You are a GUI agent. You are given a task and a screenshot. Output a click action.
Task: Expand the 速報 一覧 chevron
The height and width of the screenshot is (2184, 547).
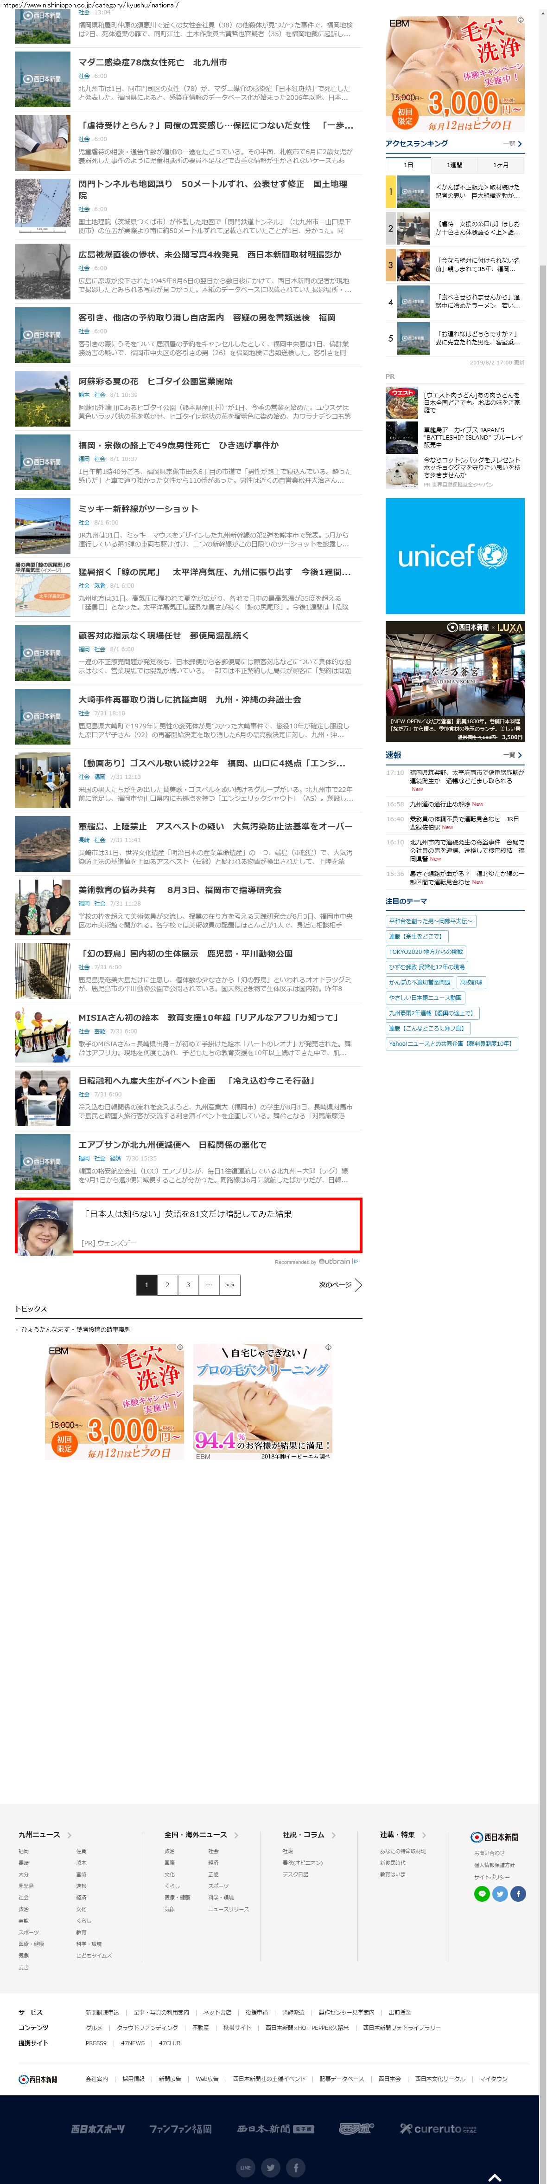519,755
